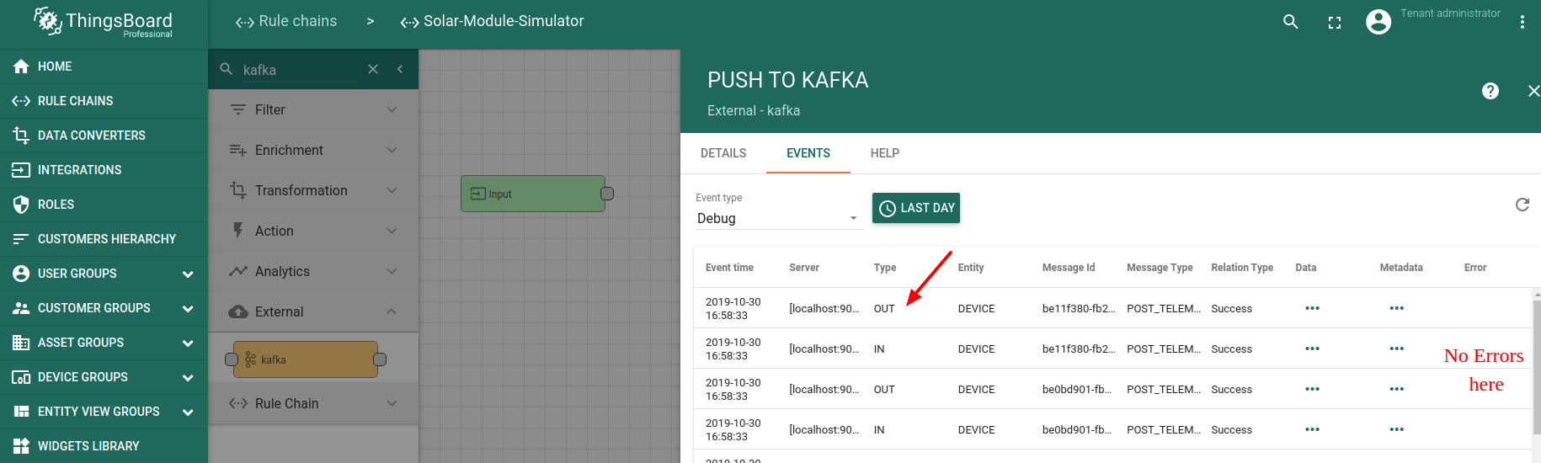Open Data for first OUT be11f380 event

coord(1312,308)
